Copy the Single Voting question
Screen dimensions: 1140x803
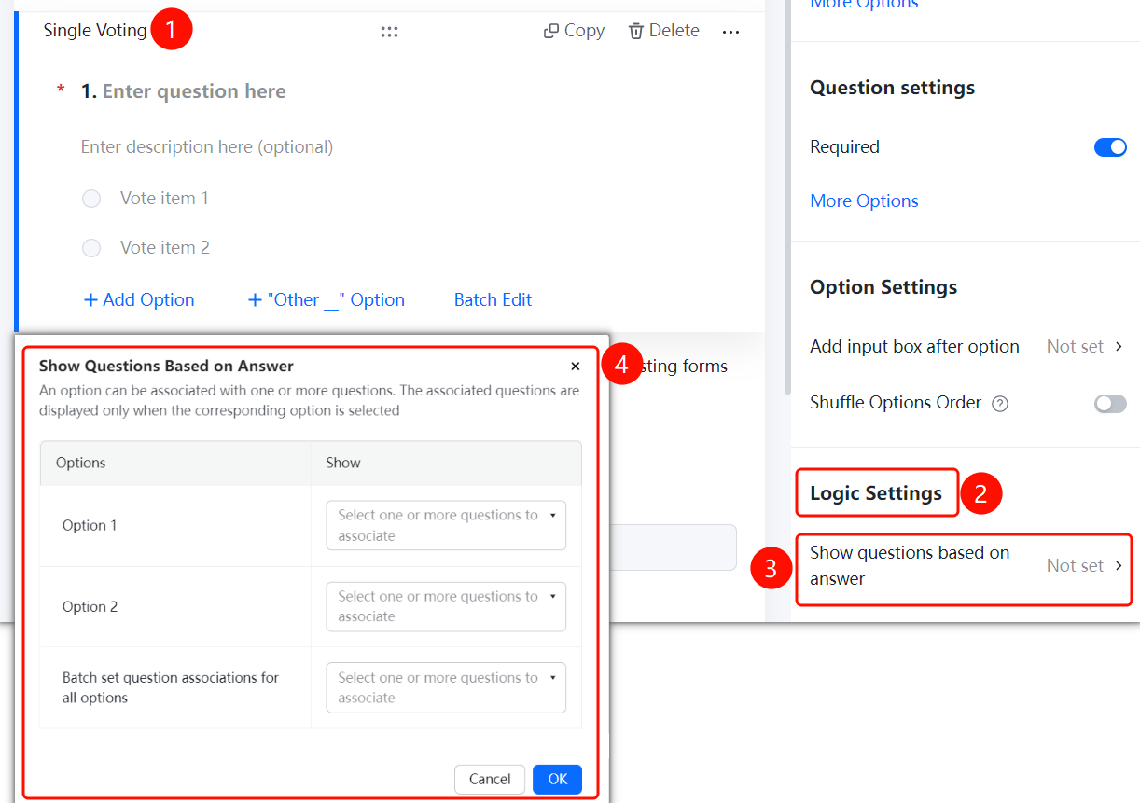point(574,31)
